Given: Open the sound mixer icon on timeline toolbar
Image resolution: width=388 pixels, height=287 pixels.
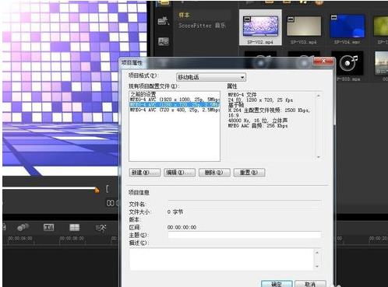Looking at the screenshot, I should click(x=23, y=227).
